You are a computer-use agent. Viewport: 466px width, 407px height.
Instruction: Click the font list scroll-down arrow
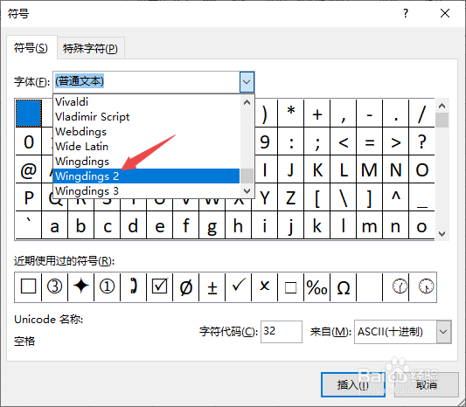pyautogui.click(x=247, y=190)
